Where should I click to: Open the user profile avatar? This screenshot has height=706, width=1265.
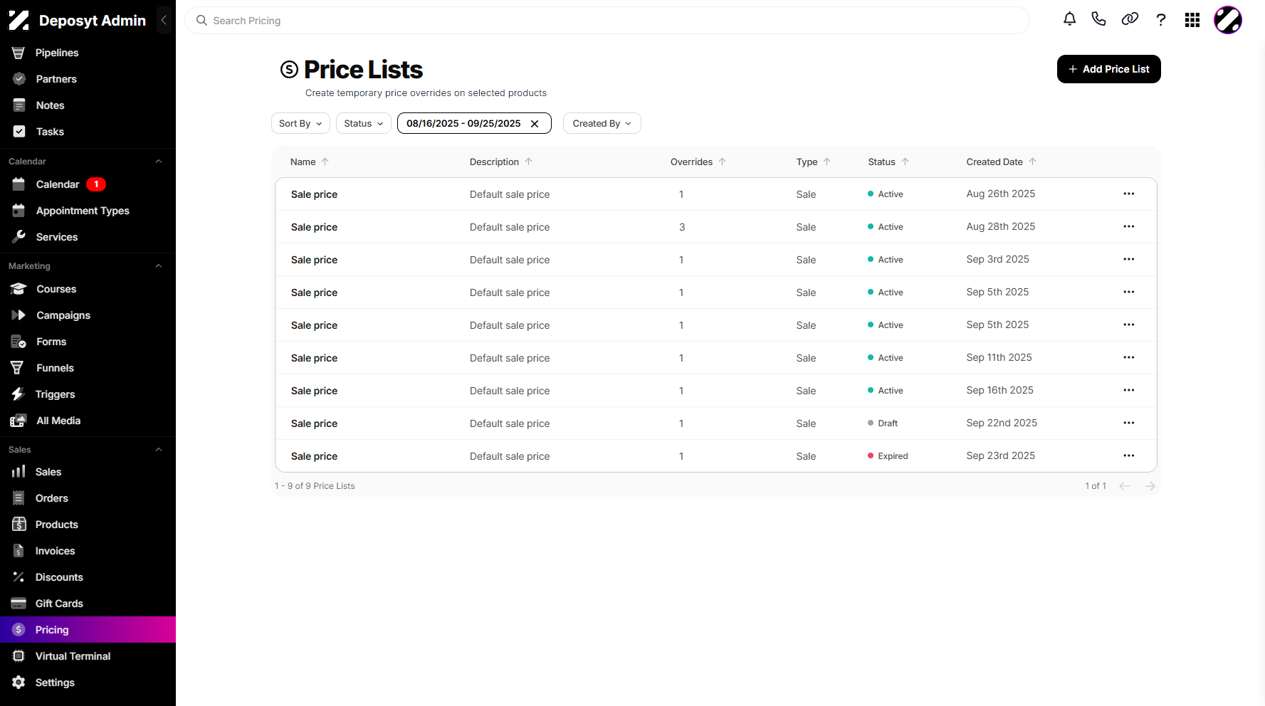[x=1228, y=20]
